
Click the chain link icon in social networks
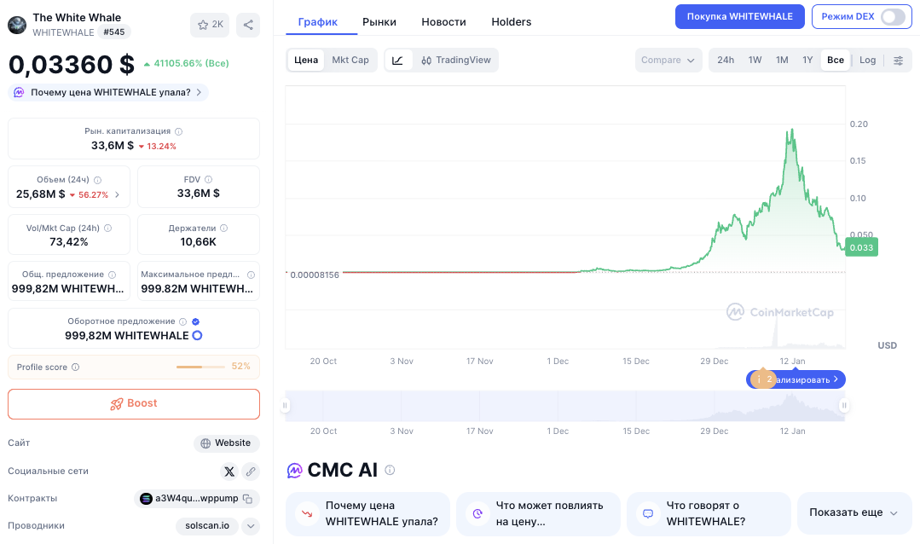251,471
